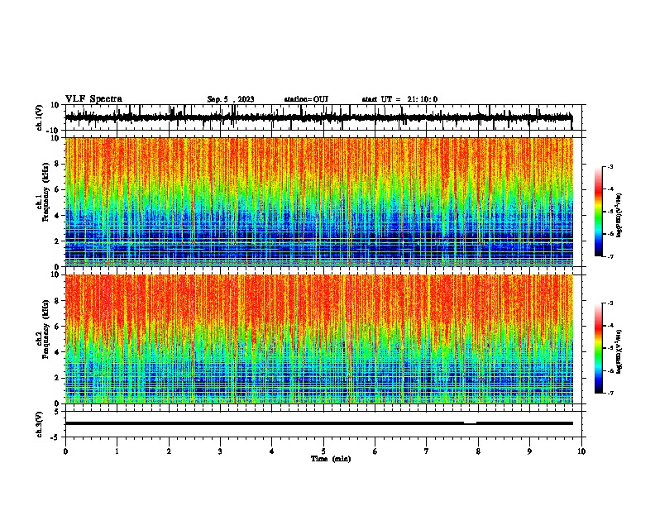
Task: Click the "6" kHz tick on ch.2 spectrogram
Action: (x=57, y=327)
